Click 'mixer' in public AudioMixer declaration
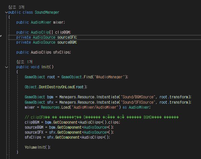Screen dimensions: 201x159 coord(58,22)
